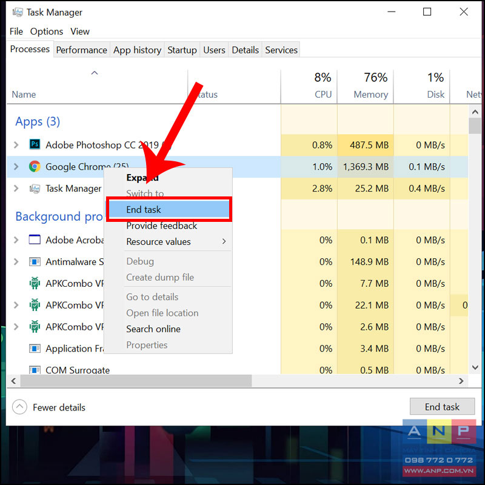Click the End task button at bottom

[442, 406]
